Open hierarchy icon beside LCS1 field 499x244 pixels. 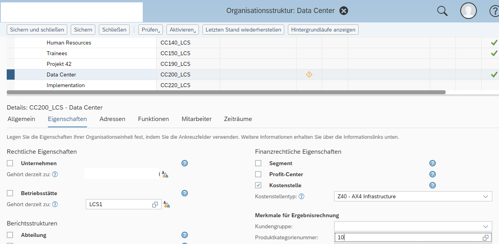(166, 205)
